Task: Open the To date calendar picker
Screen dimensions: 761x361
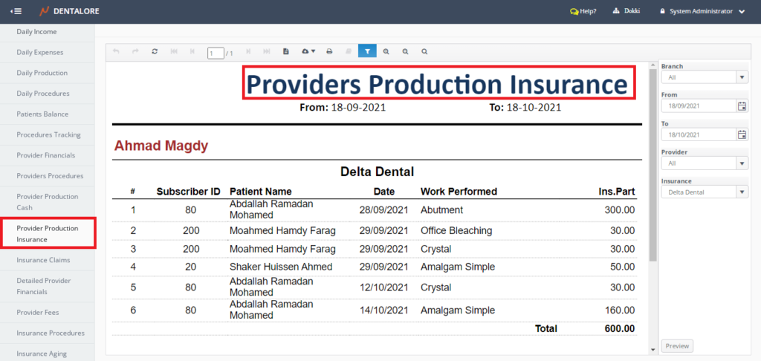Action: 742,134
